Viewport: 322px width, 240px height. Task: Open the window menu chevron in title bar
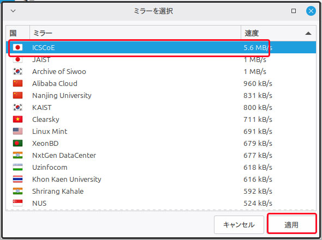[x=13, y=11]
